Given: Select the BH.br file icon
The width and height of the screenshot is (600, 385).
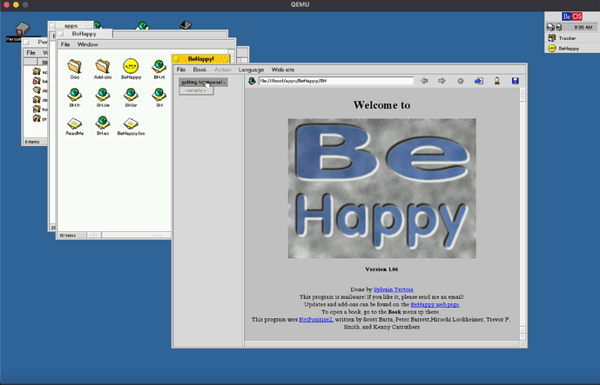Looking at the screenshot, I should [131, 95].
